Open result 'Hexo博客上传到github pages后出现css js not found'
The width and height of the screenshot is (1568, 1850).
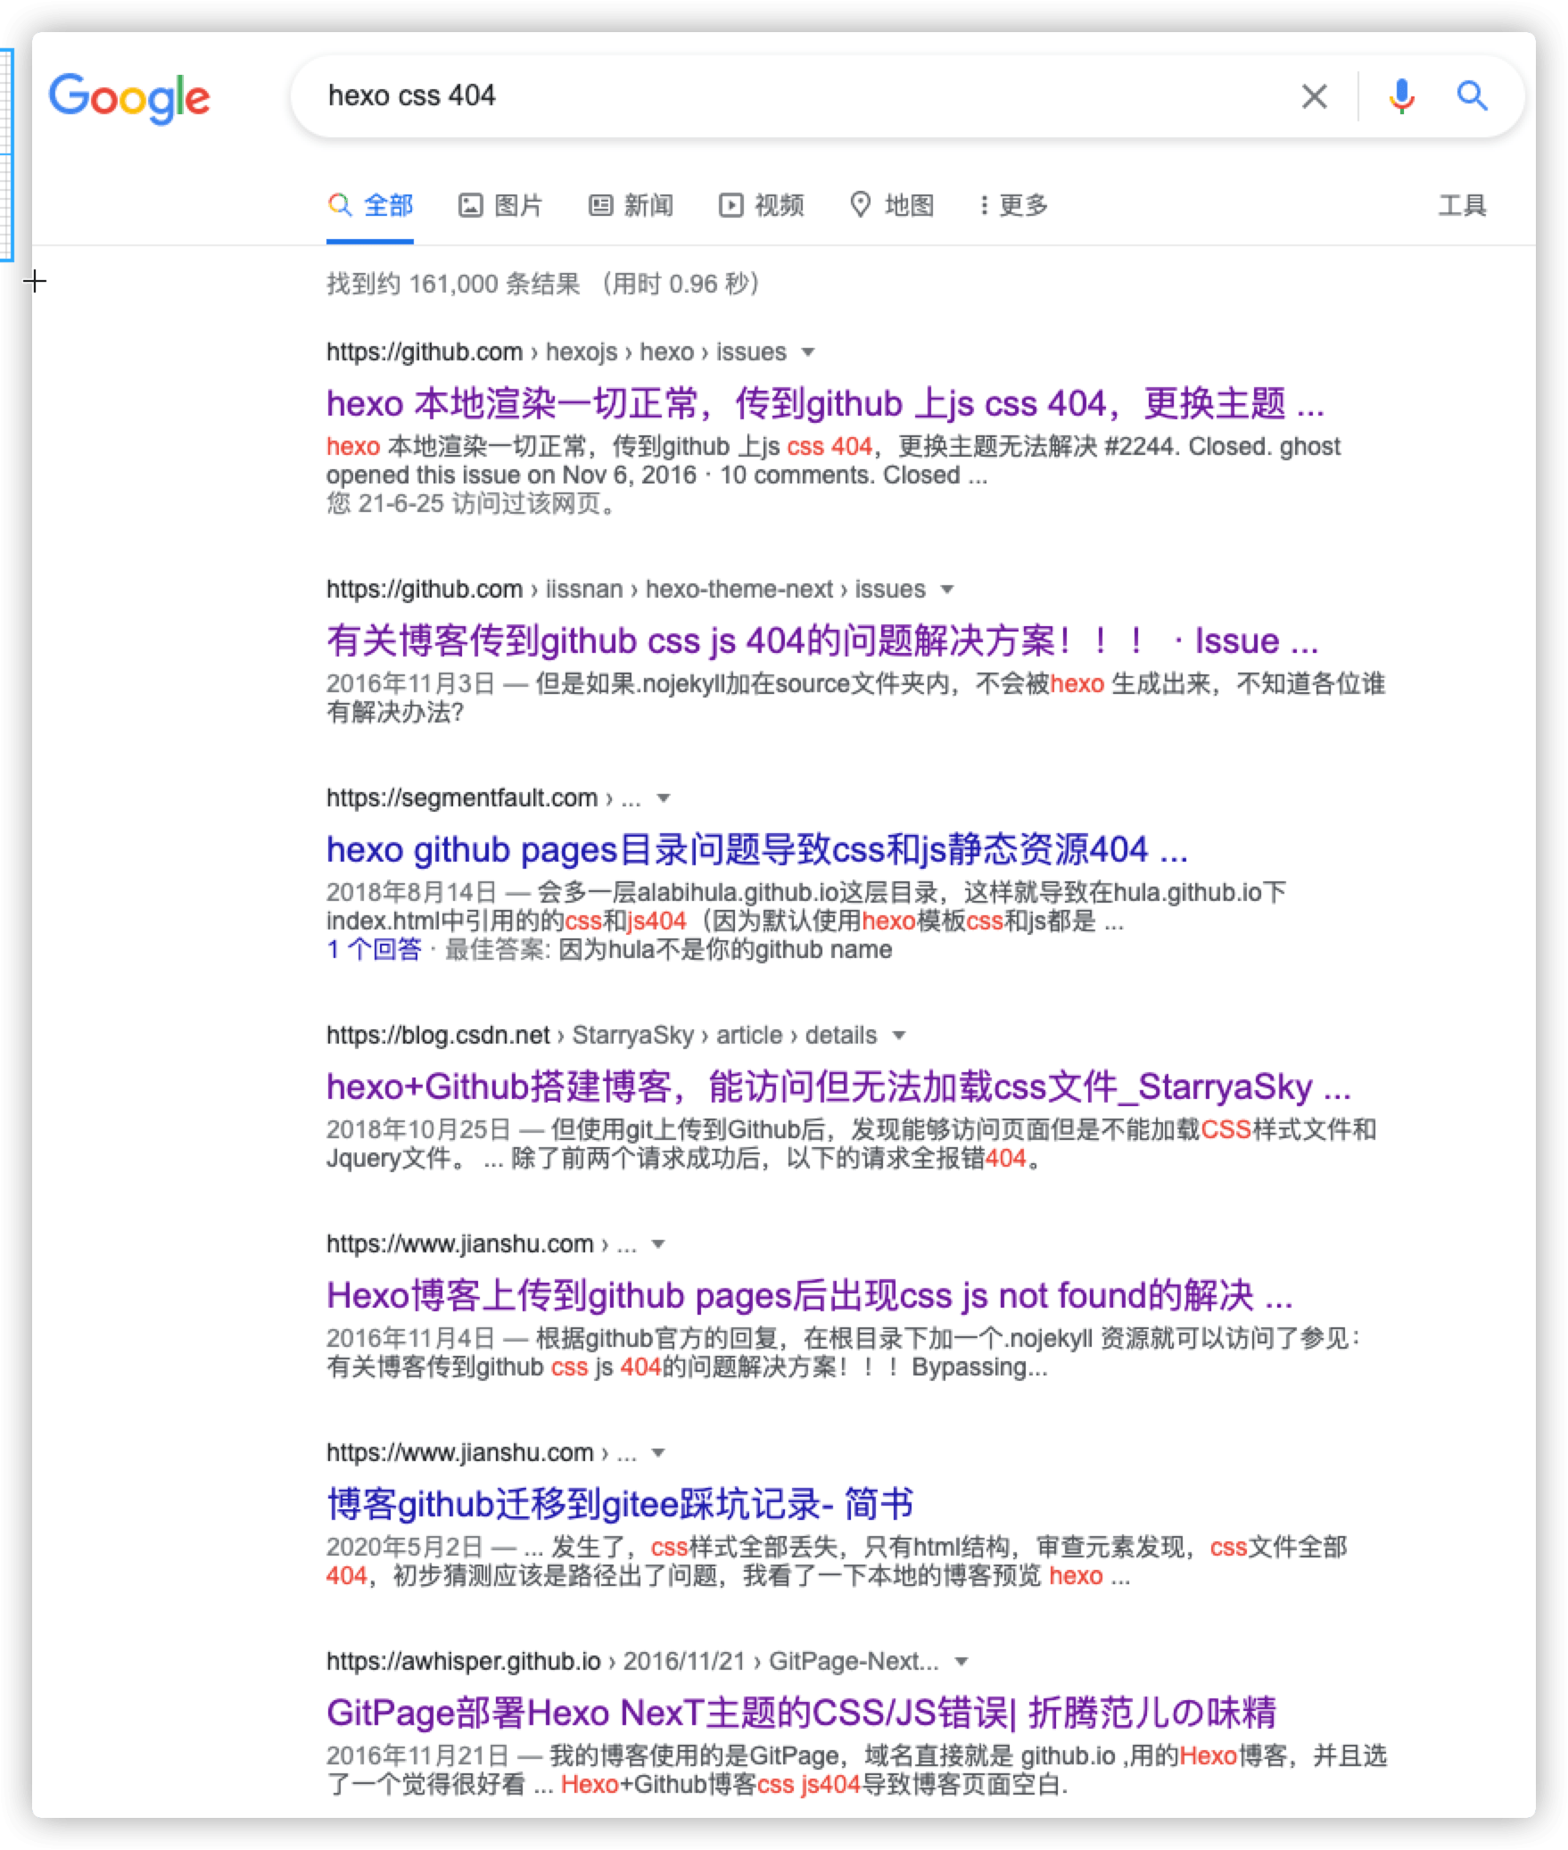810,1296
